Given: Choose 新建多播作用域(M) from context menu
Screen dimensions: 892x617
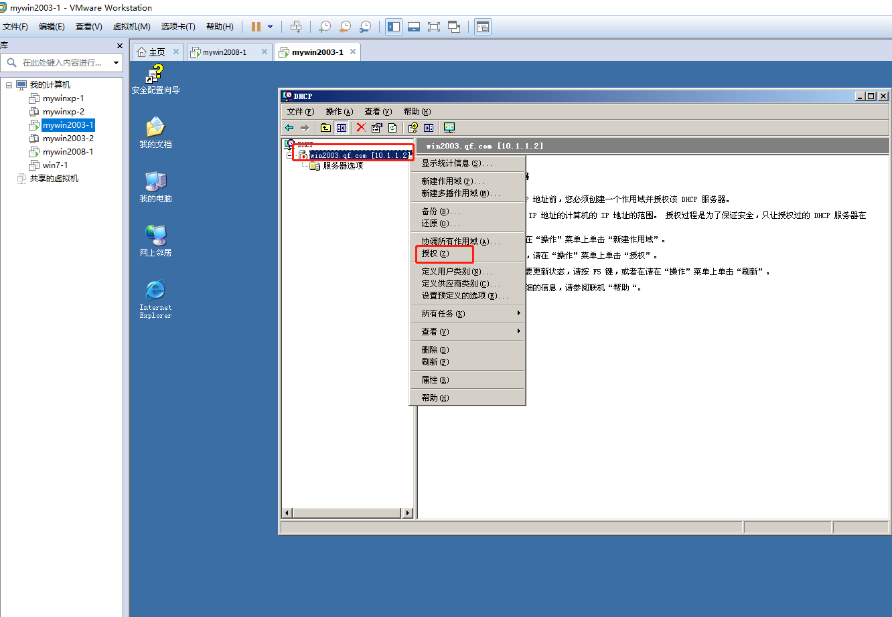Looking at the screenshot, I should [x=467, y=193].
